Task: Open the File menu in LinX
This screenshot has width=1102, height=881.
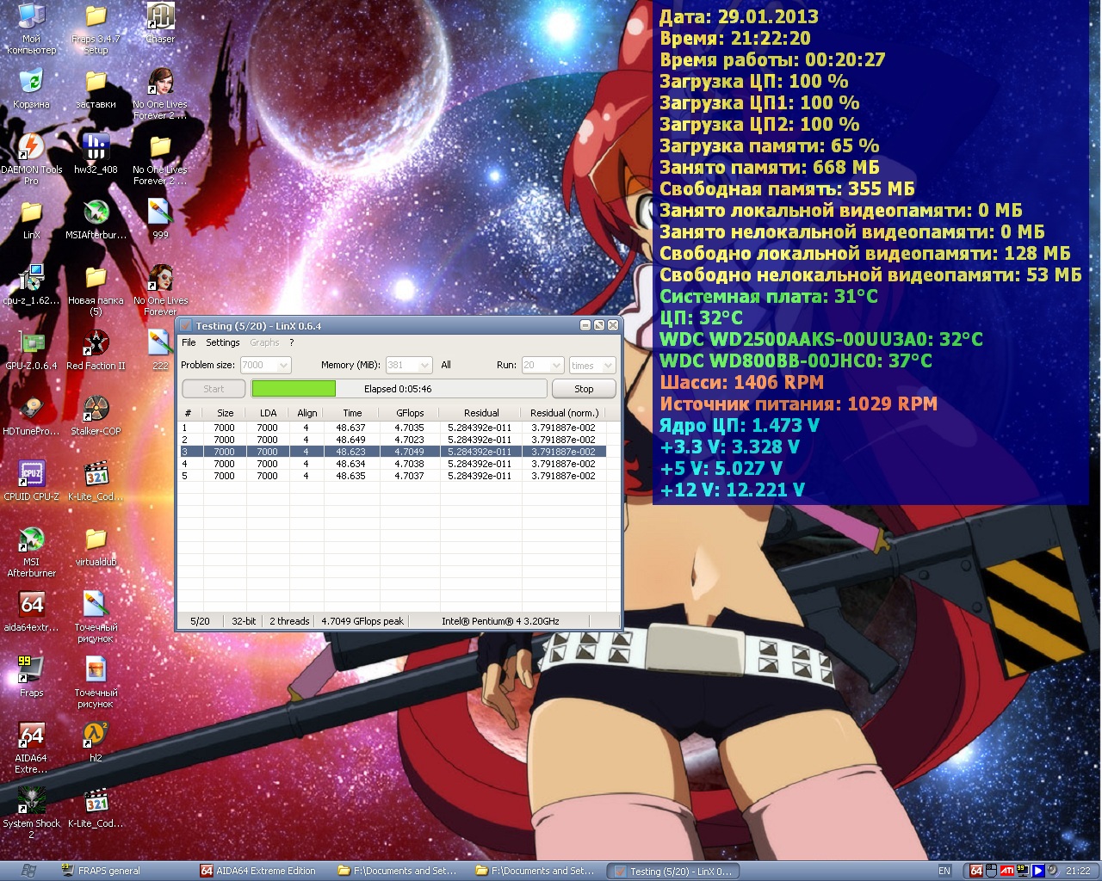Action: pos(189,342)
